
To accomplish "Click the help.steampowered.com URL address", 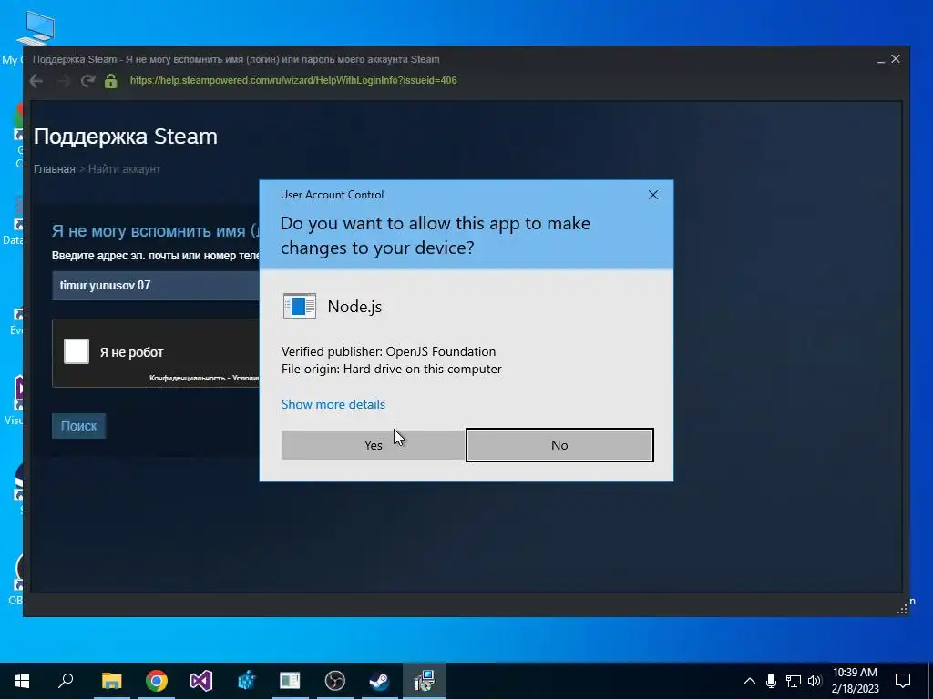I will (293, 80).
